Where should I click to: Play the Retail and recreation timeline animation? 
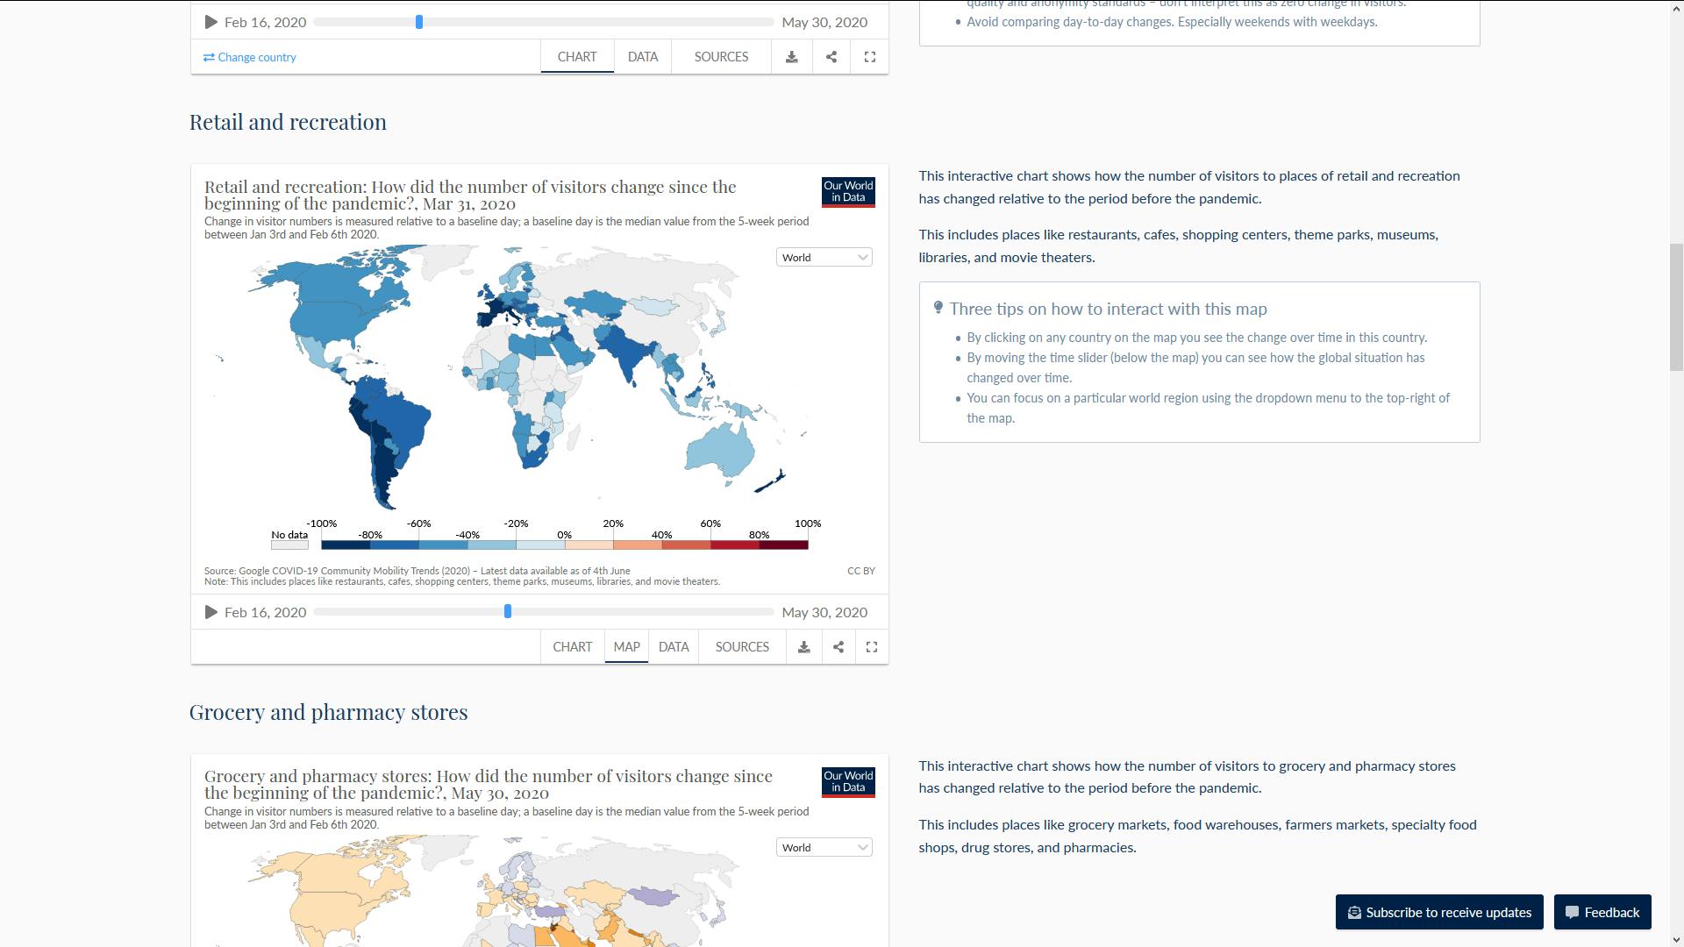pos(210,612)
